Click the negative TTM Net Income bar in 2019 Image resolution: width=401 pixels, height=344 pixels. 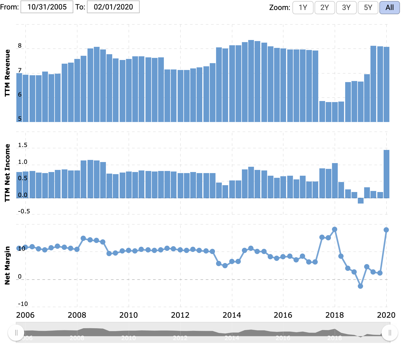(361, 201)
